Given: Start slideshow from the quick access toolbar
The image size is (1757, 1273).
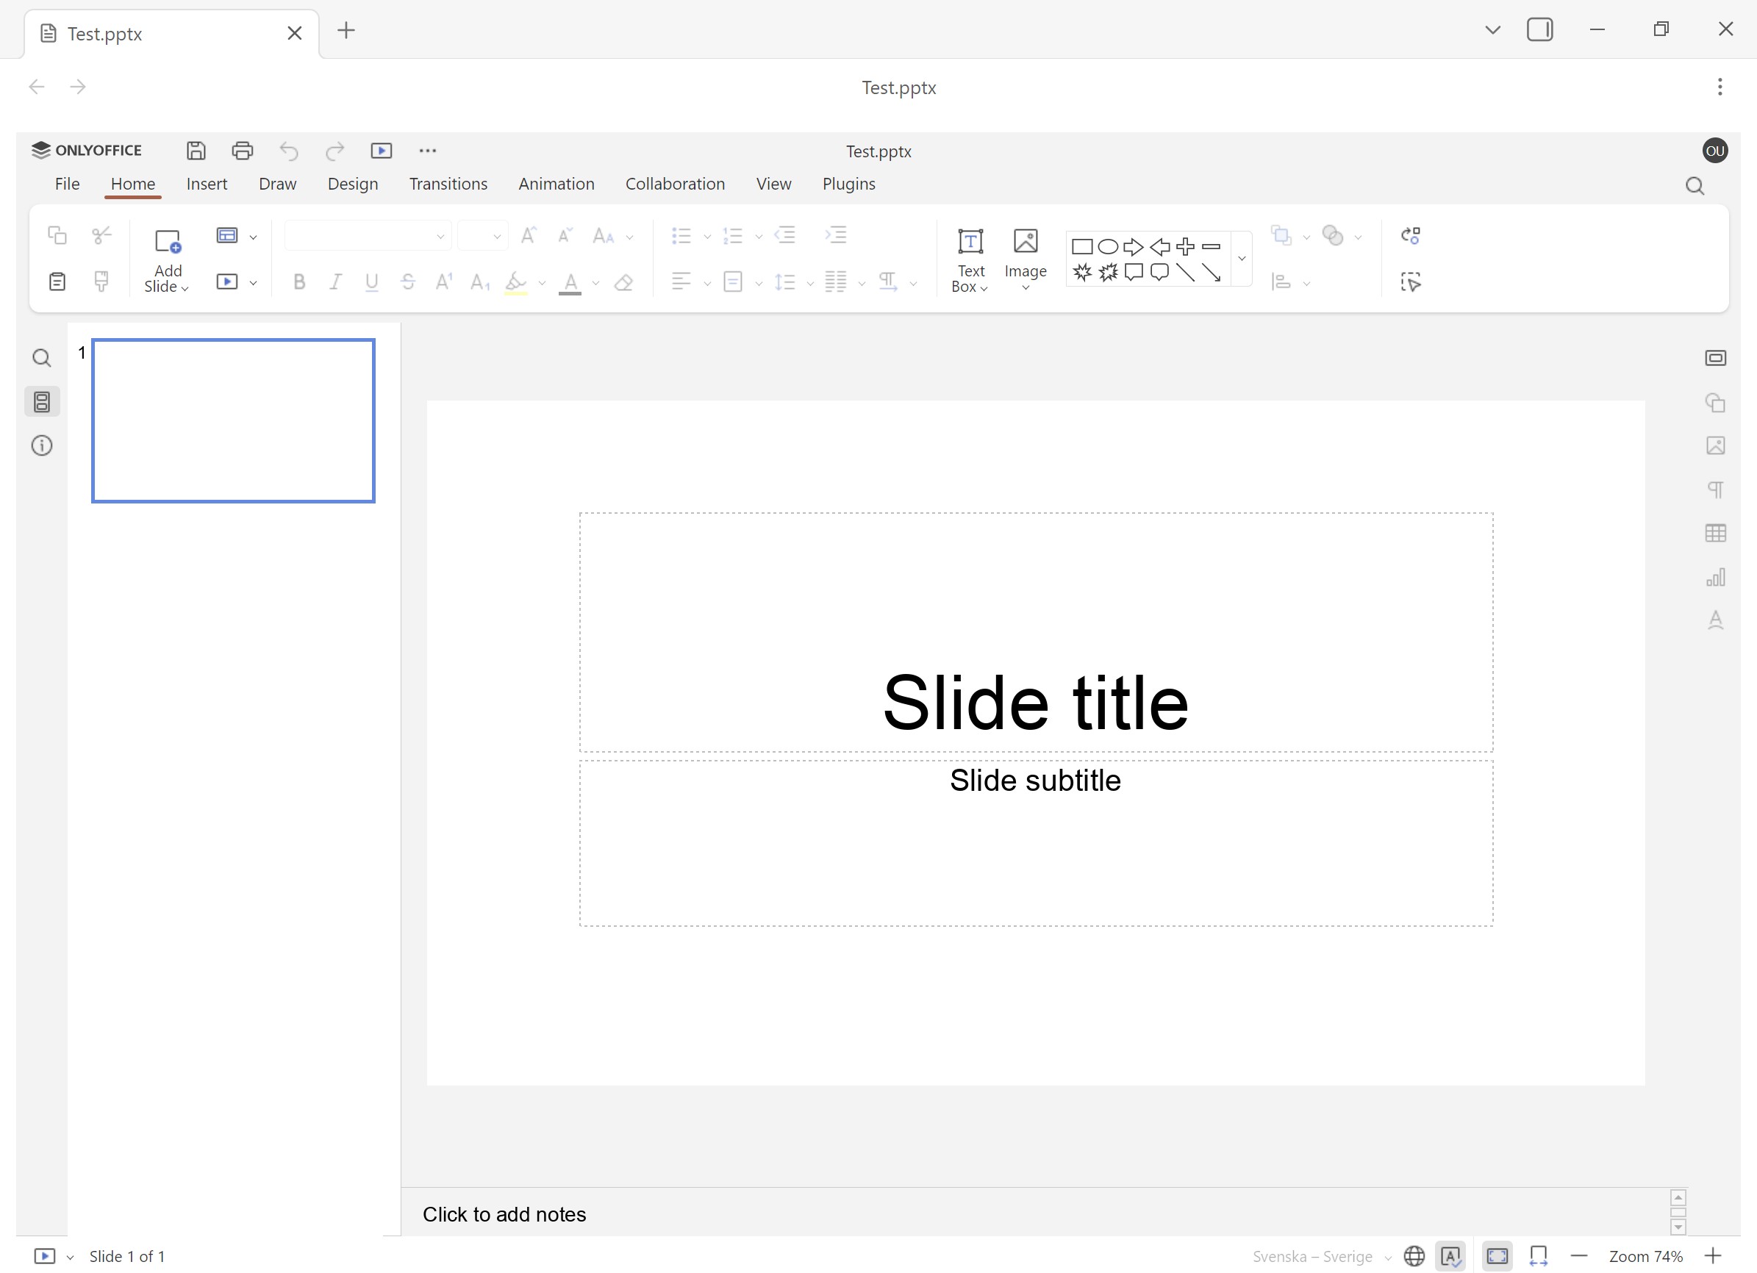Looking at the screenshot, I should point(381,150).
